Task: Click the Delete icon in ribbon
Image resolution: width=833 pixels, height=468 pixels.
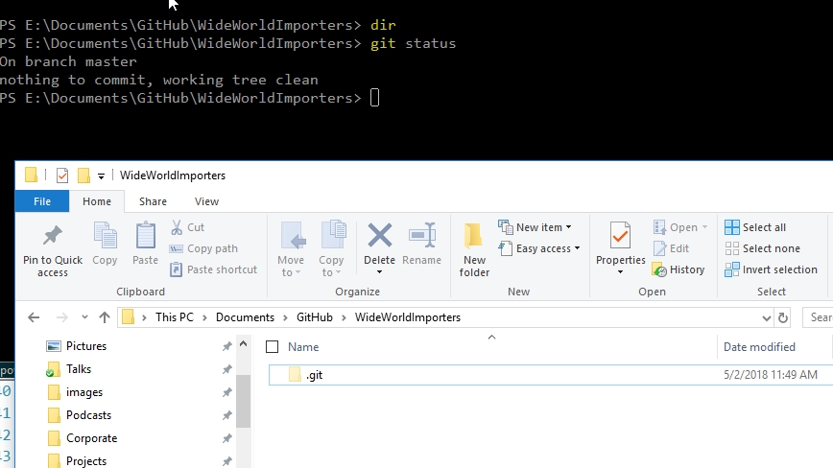Action: tap(380, 236)
